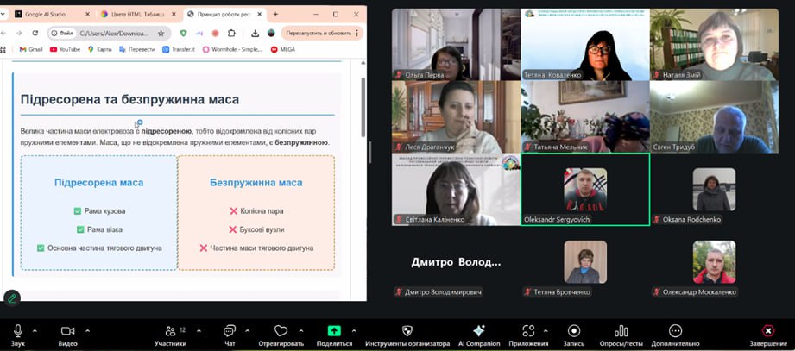Viewport: 795px width, 351px height.
Task: Open Инструменты организатора host tools
Action: pos(407,331)
